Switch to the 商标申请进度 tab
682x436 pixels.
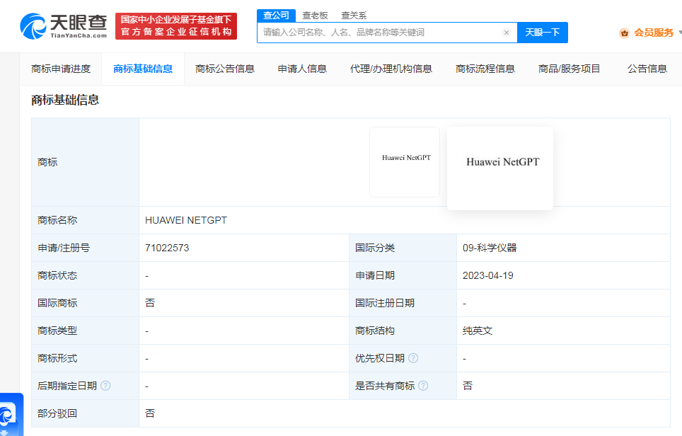(x=60, y=69)
